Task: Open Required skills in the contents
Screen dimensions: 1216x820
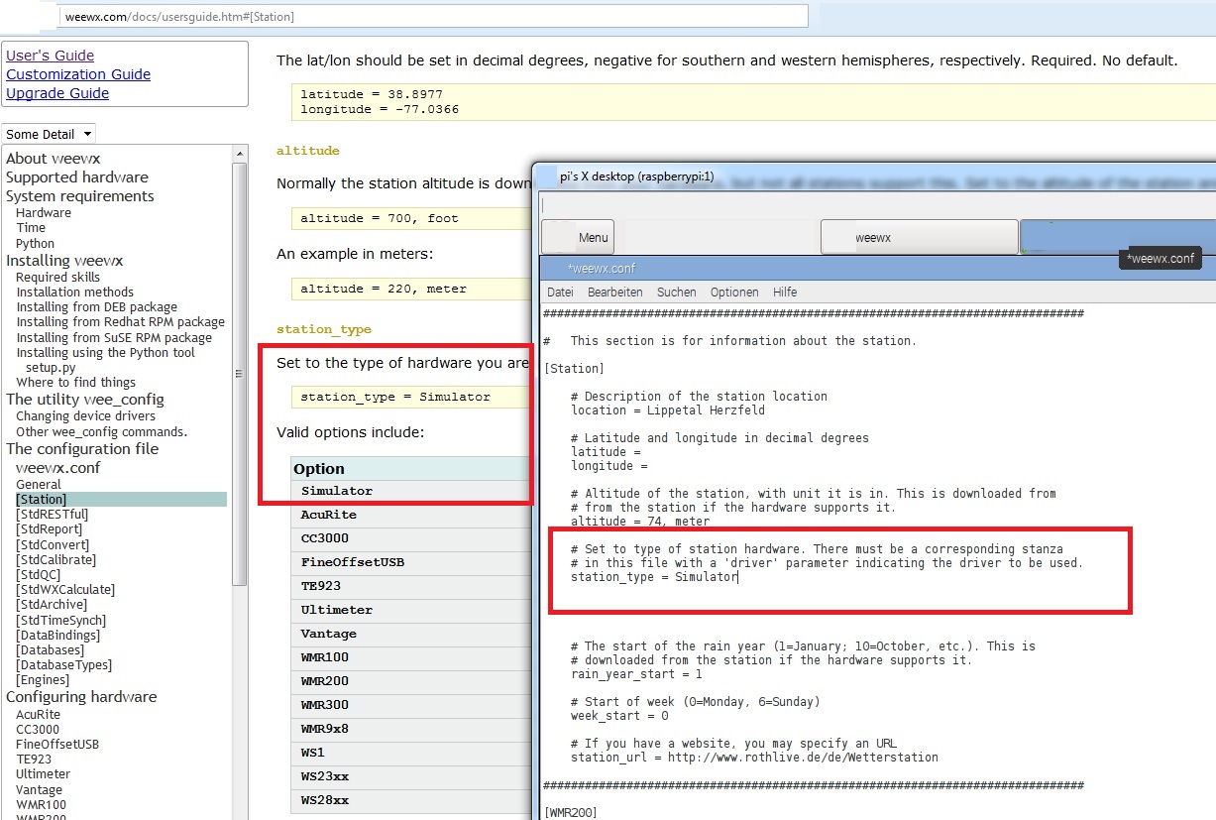Action: [x=57, y=278]
